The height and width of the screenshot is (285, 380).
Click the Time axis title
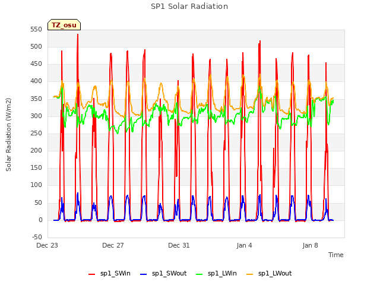click(335, 255)
